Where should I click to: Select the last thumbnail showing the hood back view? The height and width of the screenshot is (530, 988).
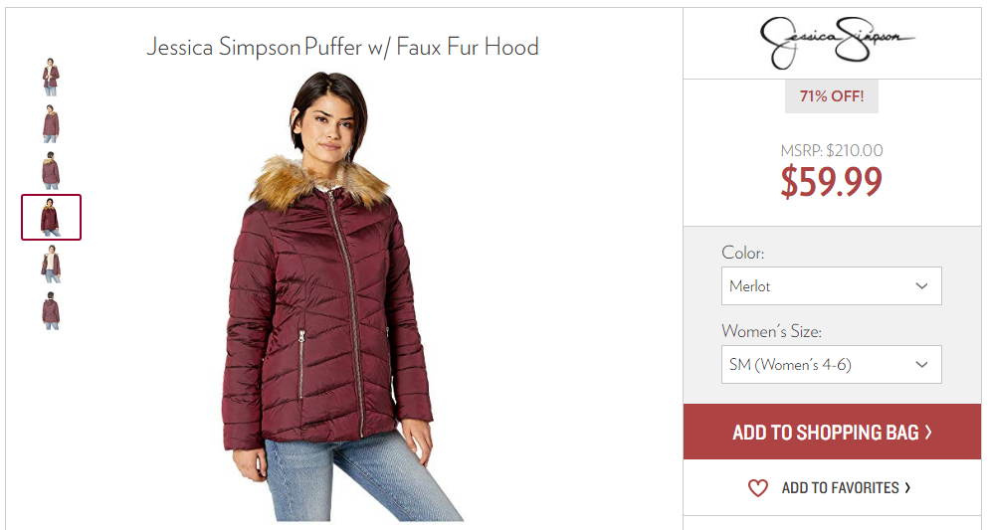tap(51, 310)
